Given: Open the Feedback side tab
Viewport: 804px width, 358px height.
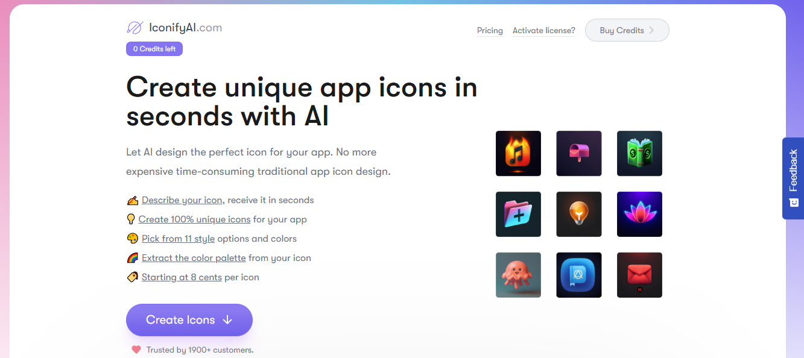Looking at the screenshot, I should tap(793, 178).
